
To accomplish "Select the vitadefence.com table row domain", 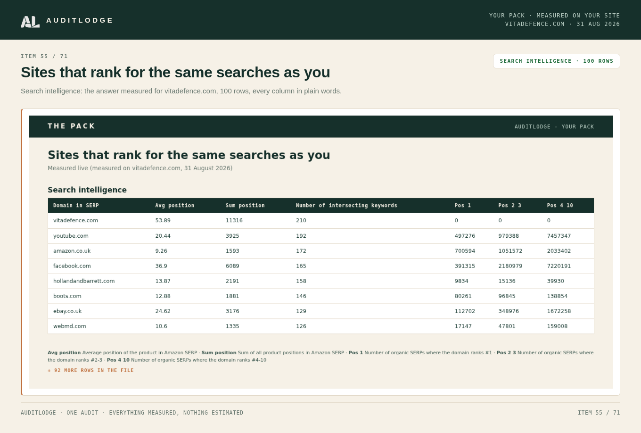I will coord(75,220).
